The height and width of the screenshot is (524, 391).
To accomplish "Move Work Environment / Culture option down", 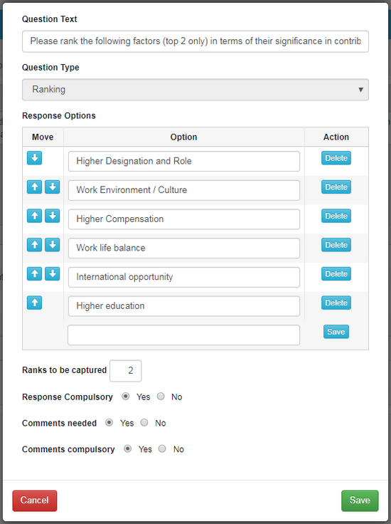I will (x=53, y=187).
